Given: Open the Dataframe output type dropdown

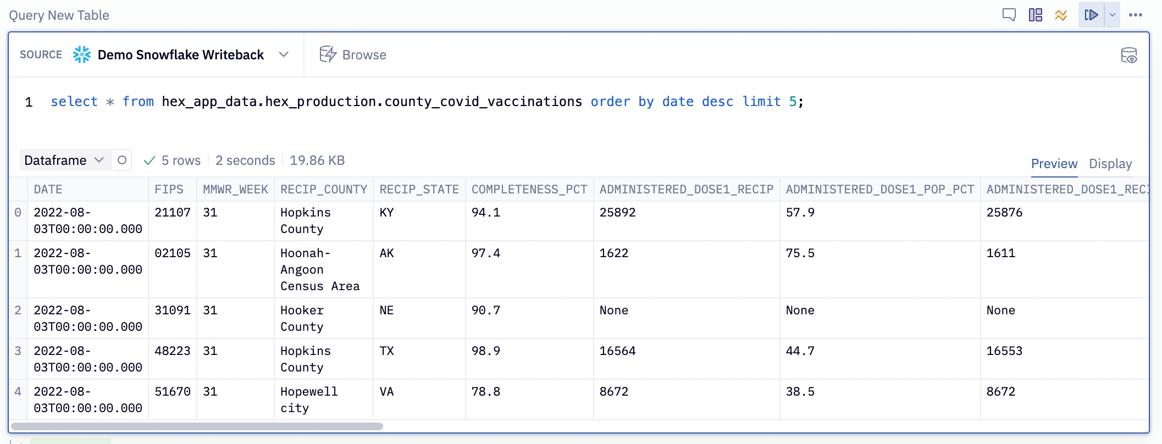Looking at the screenshot, I should coord(65,160).
